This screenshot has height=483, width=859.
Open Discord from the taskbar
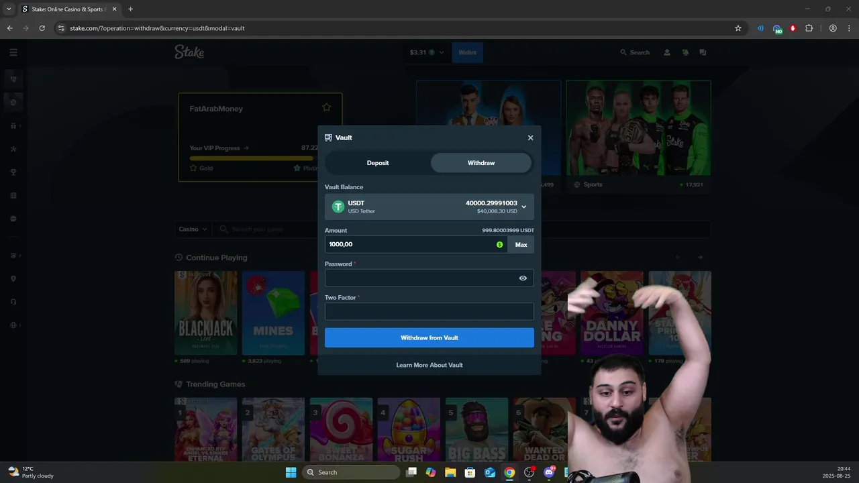[x=549, y=472]
